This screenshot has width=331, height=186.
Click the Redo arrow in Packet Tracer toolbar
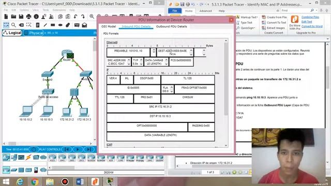coord(83,17)
